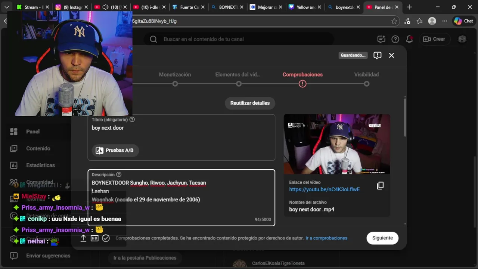
Task: Open the tab search dropdown arrow
Action: pyautogui.click(x=6, y=7)
